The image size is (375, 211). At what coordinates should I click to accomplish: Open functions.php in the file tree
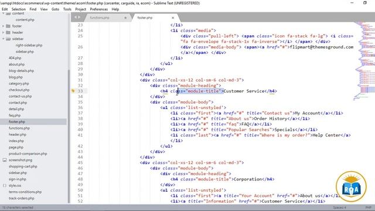pyautogui.click(x=19, y=128)
